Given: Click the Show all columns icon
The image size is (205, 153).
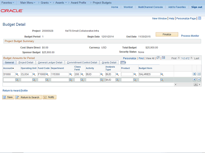Looking at the screenshot, I should [123, 62].
